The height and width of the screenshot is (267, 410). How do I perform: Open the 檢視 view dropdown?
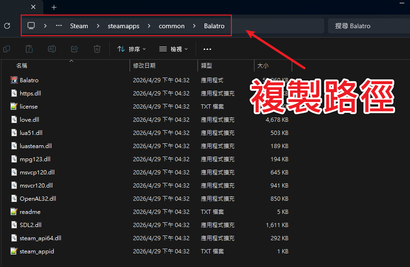point(173,49)
